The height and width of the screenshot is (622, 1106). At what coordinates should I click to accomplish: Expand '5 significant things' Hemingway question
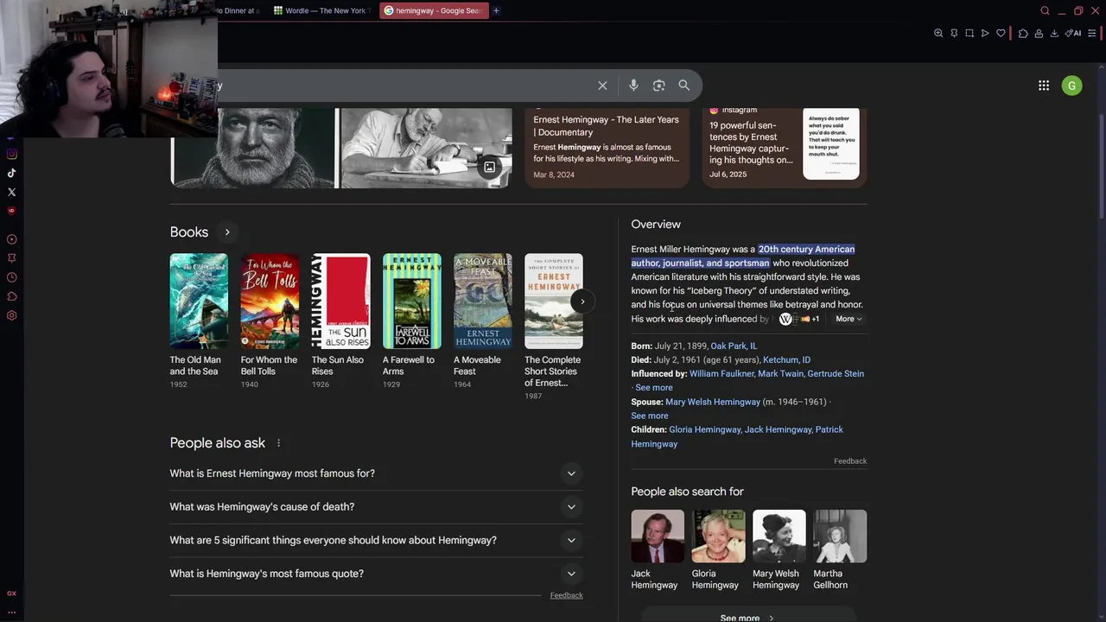tap(376, 540)
